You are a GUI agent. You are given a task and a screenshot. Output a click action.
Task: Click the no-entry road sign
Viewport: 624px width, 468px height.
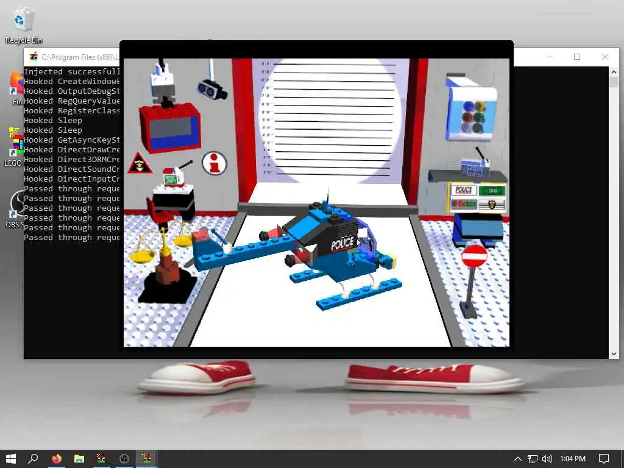point(474,256)
